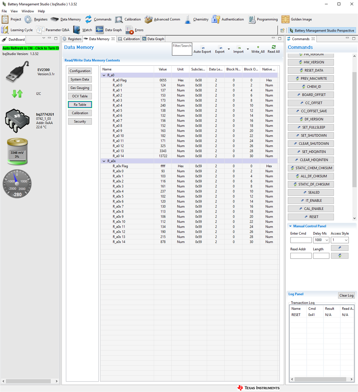Select the OCV Table class button
This screenshot has width=358, height=392.
click(80, 96)
